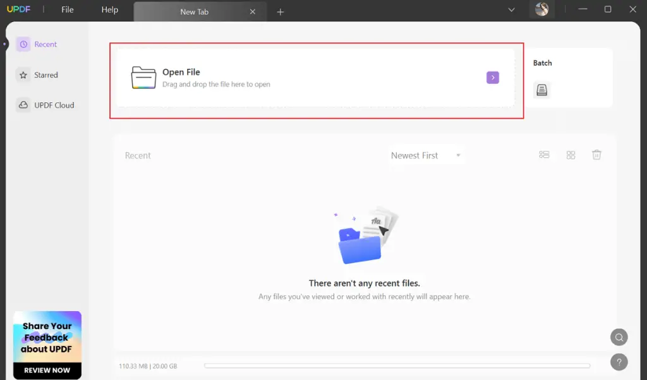This screenshot has height=380, width=647.
Task: Add a new tab with plus icon
Action: [x=280, y=12]
